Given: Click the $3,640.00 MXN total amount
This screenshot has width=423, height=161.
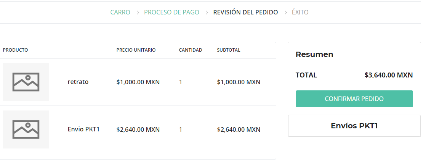Looking at the screenshot, I should point(388,75).
